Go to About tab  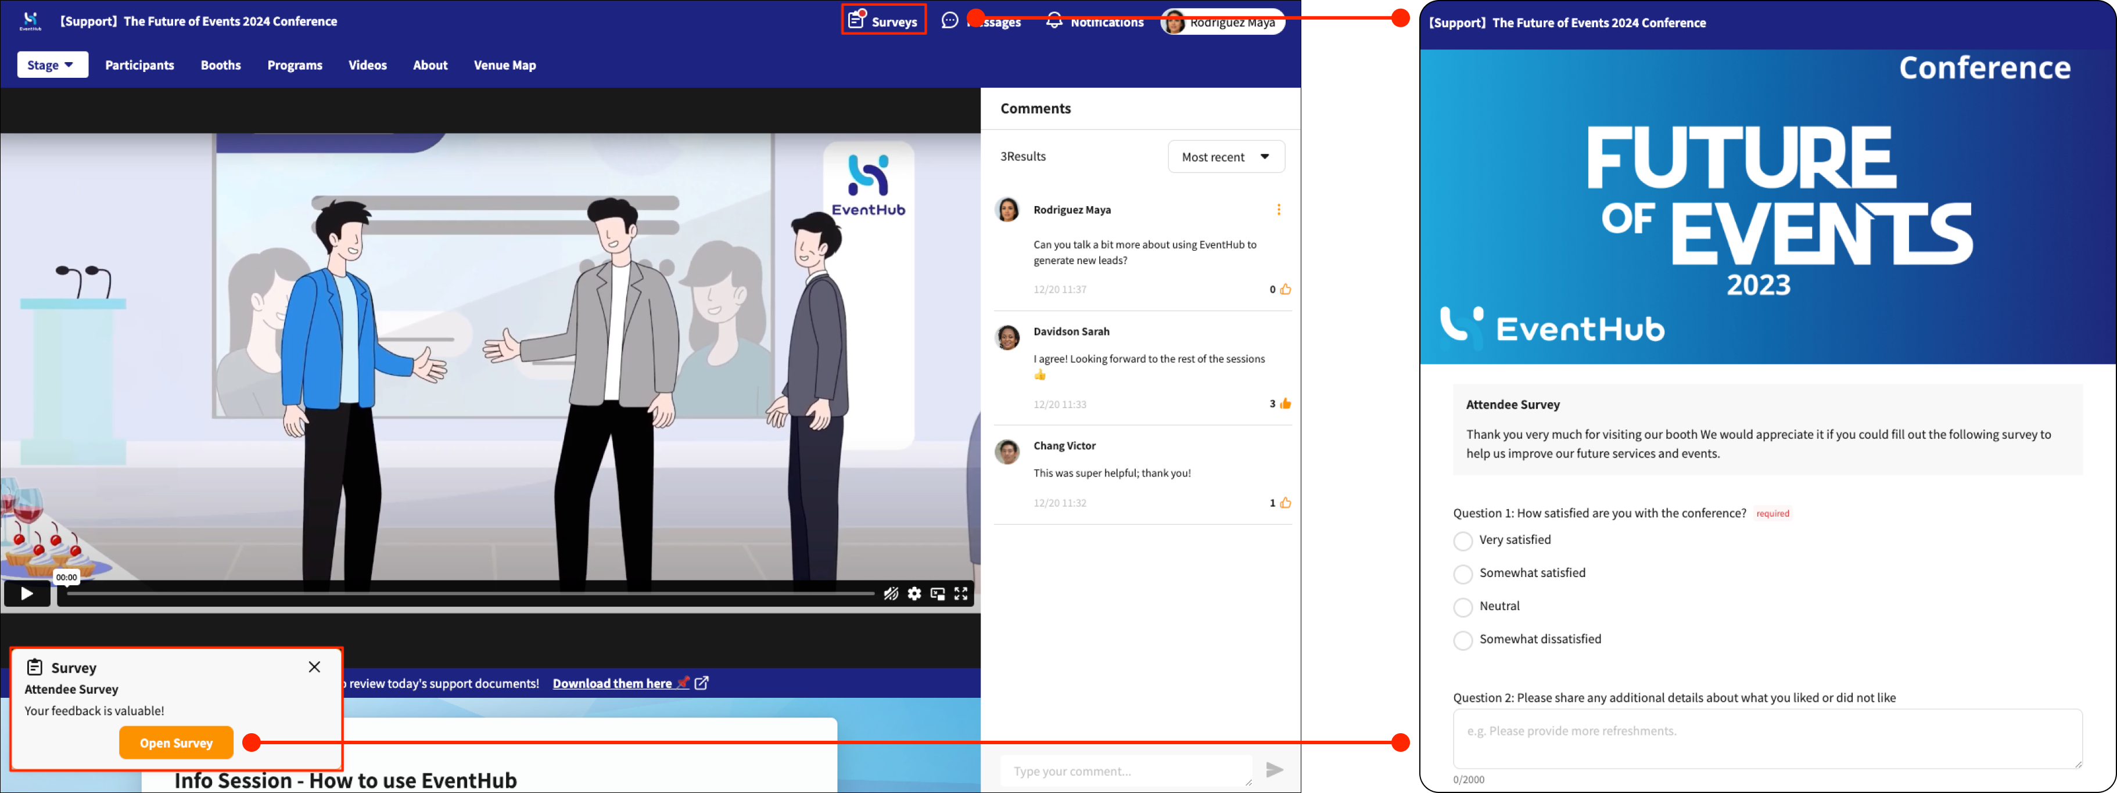[x=430, y=65]
